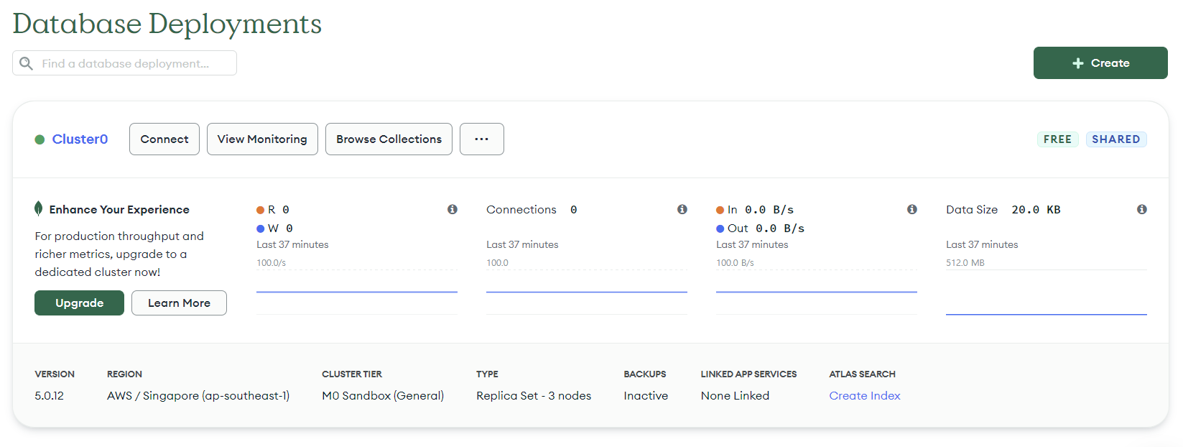Click the FREE badge

click(x=1057, y=139)
